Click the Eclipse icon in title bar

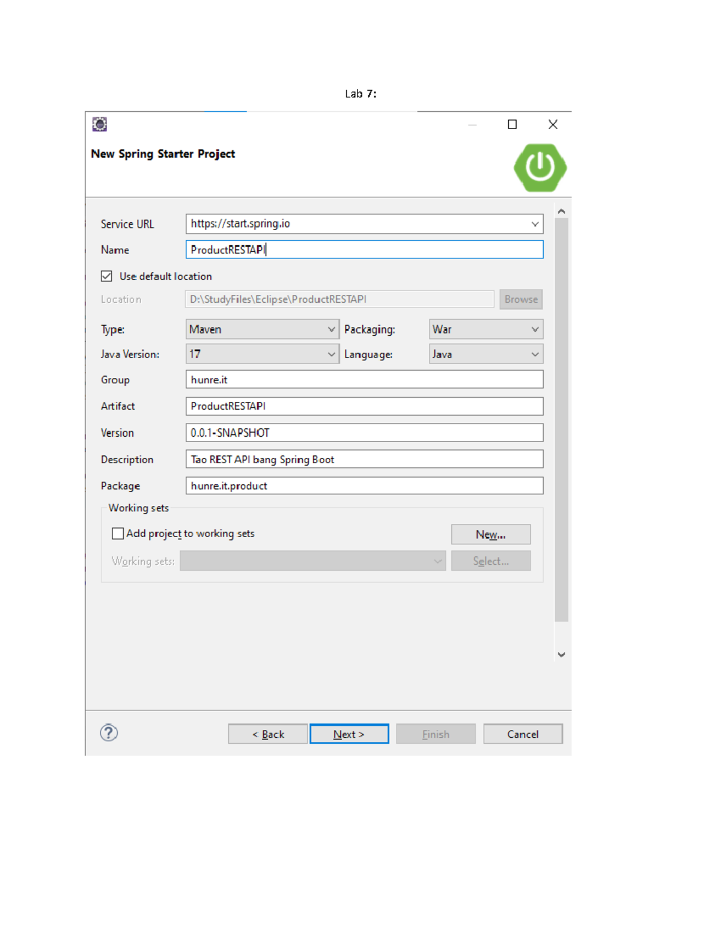tap(100, 124)
